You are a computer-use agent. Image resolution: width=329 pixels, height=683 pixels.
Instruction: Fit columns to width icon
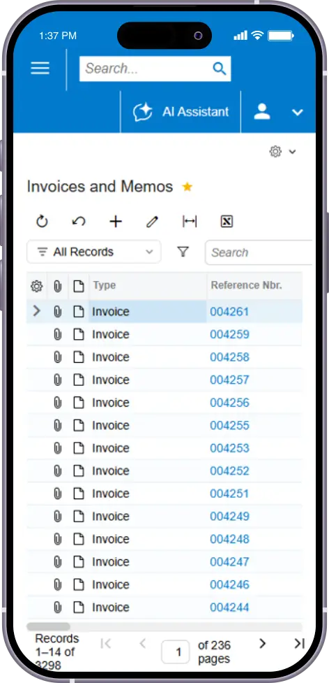tap(190, 222)
